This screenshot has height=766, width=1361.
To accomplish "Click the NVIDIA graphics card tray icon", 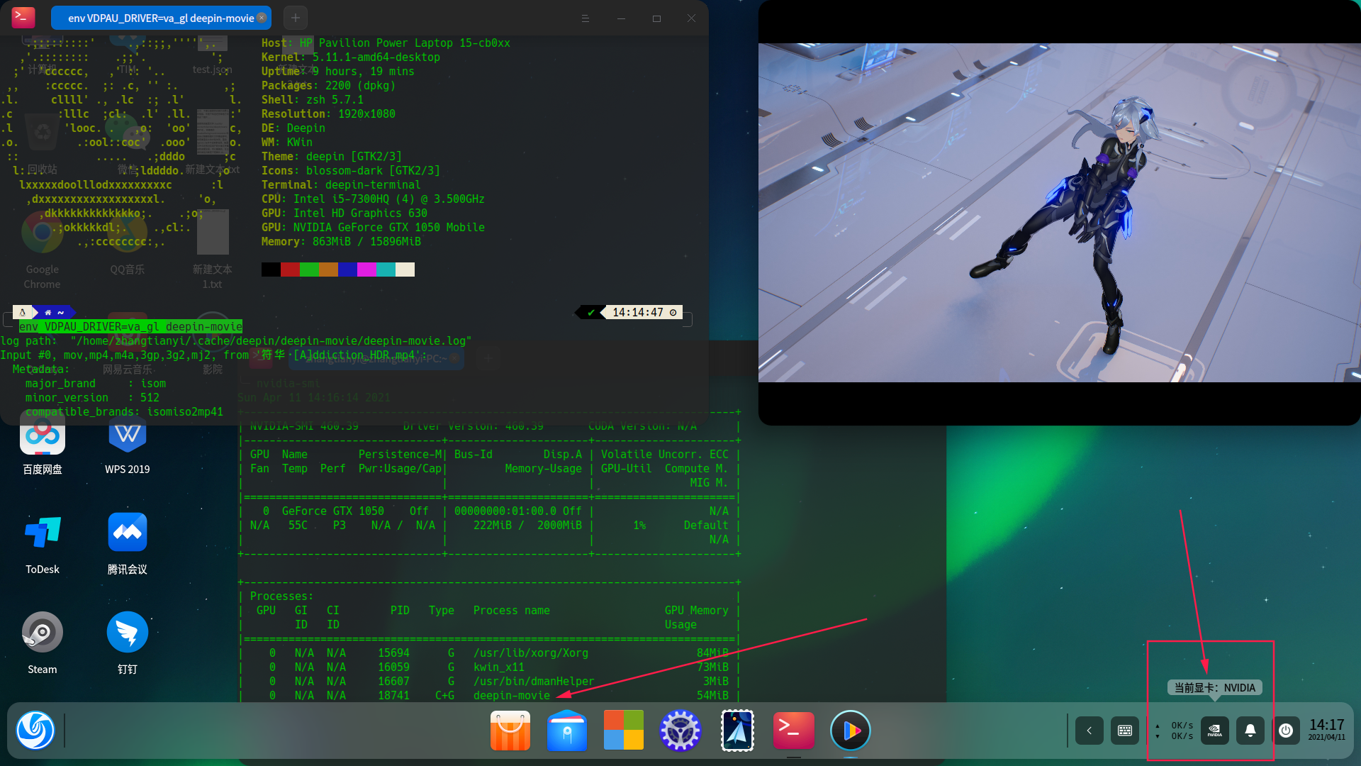I will coord(1214,731).
